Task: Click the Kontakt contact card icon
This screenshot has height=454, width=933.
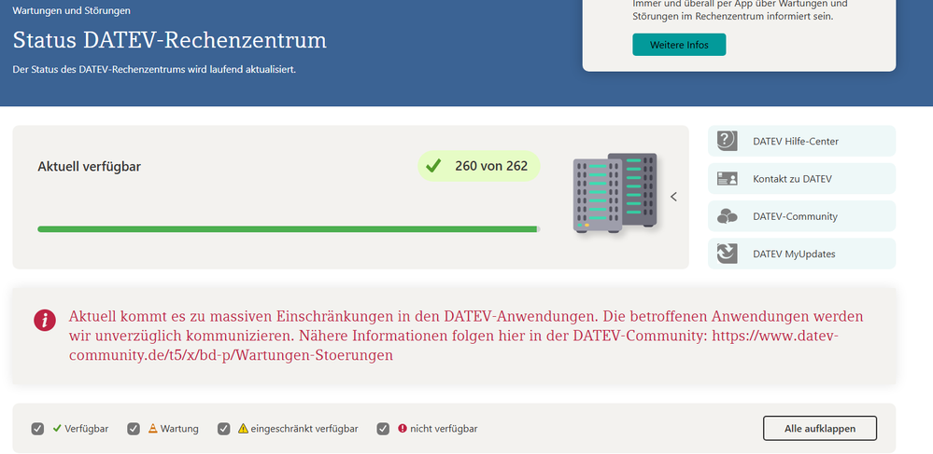Action: [728, 178]
